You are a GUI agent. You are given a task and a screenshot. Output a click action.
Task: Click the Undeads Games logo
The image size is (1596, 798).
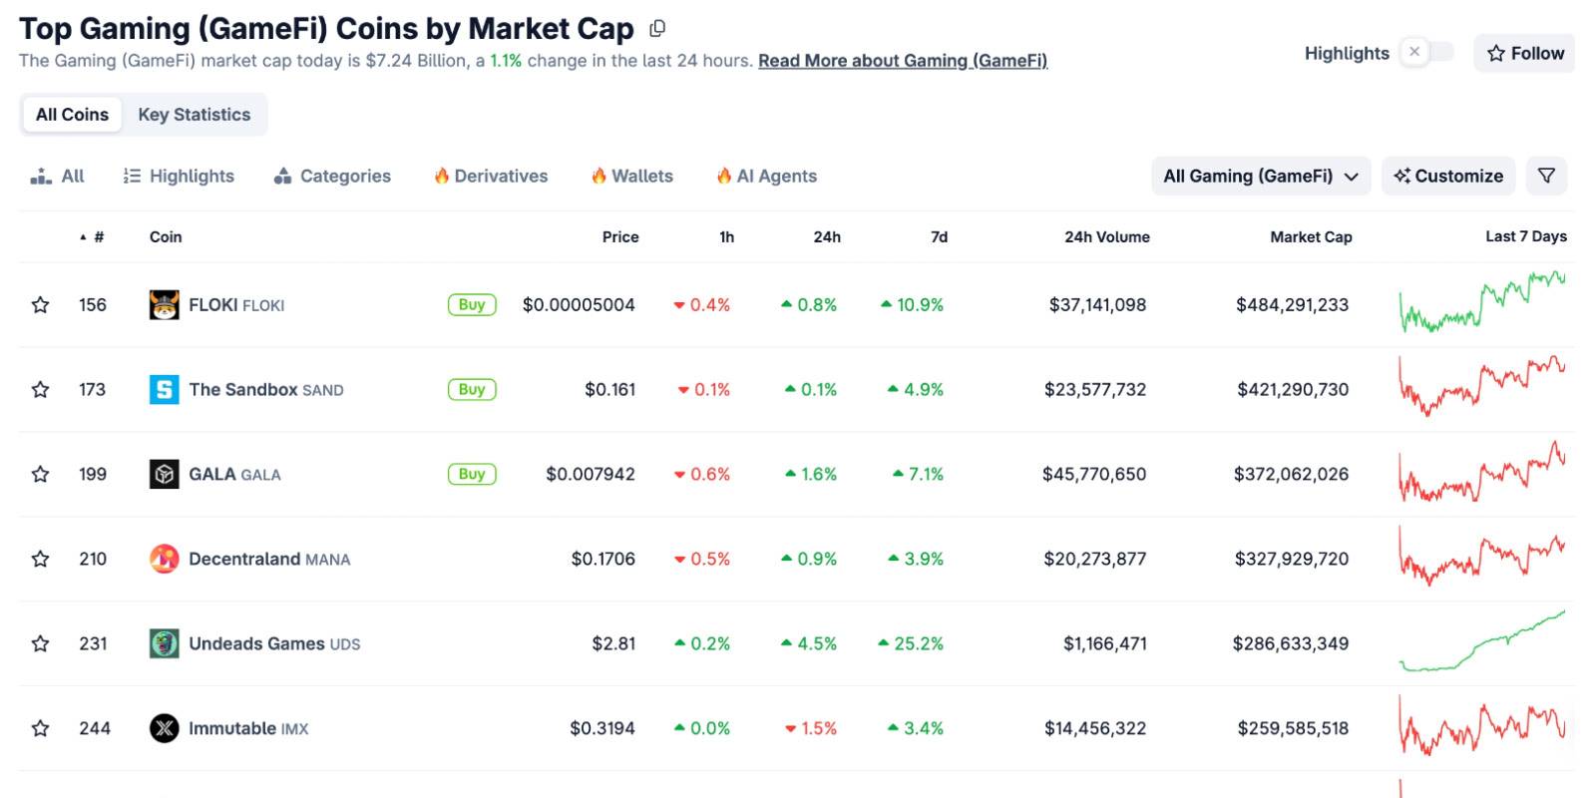pos(164,644)
